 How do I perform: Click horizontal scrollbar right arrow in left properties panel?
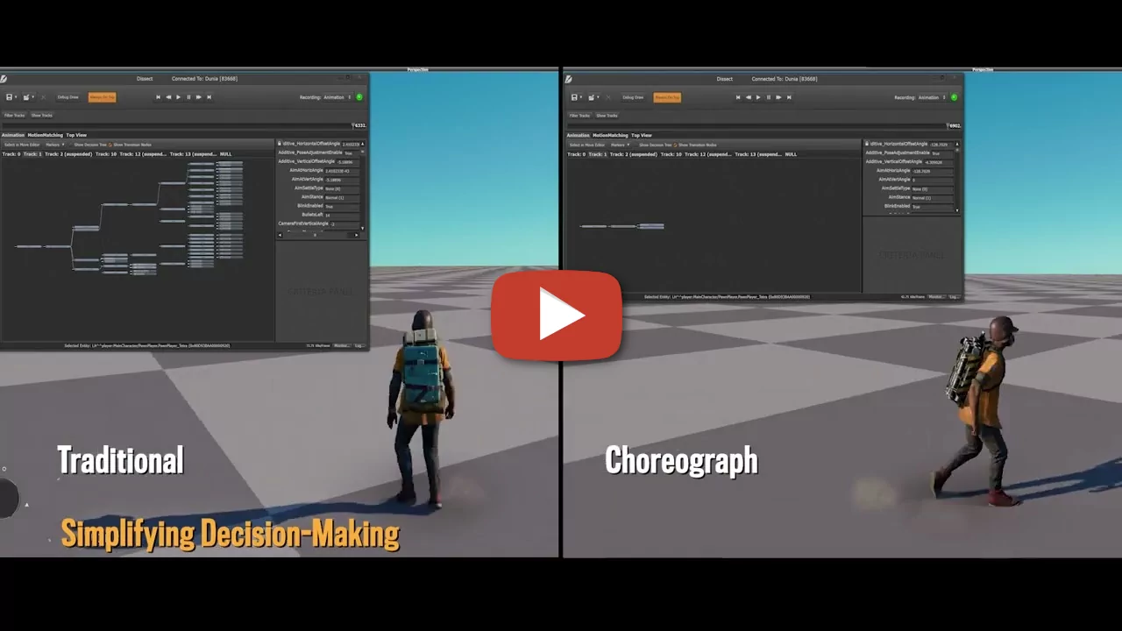point(356,235)
